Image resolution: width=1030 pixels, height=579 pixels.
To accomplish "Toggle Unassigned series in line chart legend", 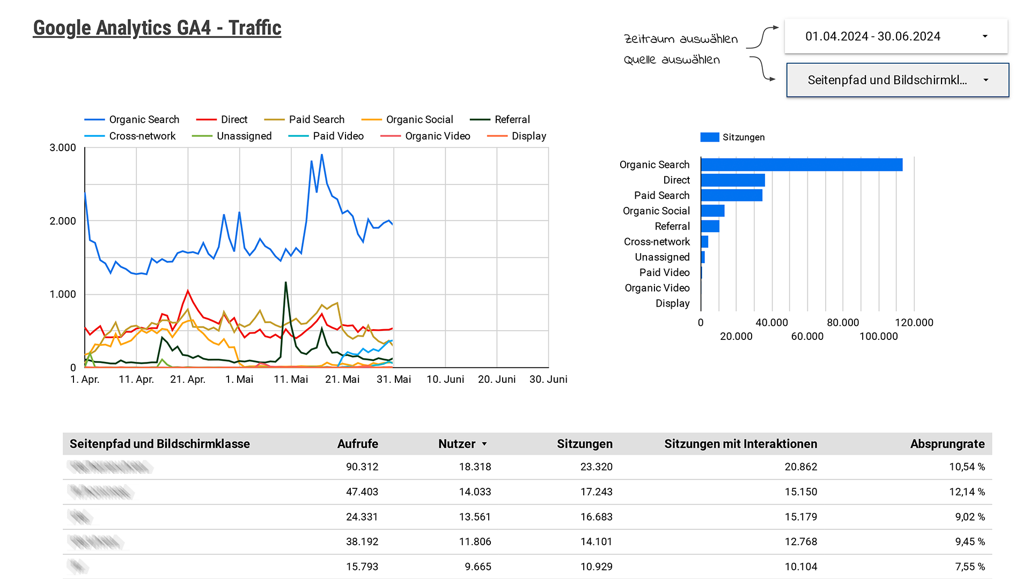I will tap(232, 136).
